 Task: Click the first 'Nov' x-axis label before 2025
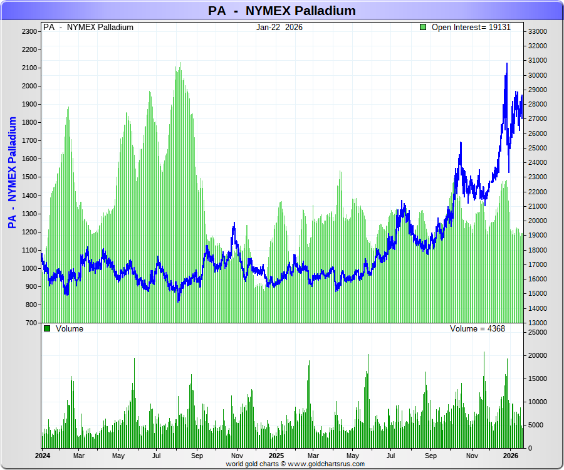tap(237, 456)
